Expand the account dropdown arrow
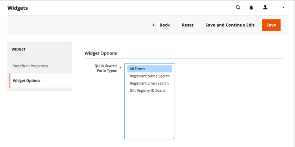The image size is (295, 147). (284, 7)
